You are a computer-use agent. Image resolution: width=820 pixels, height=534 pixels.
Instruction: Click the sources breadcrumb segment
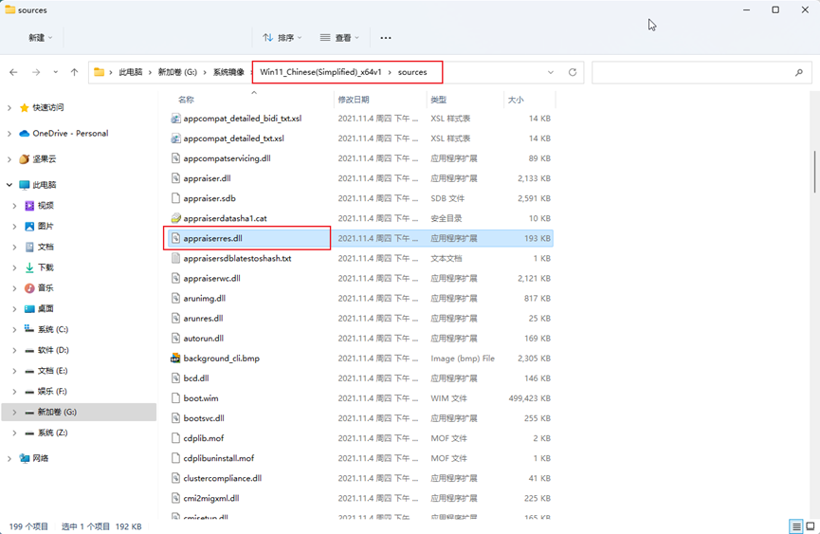click(x=412, y=72)
